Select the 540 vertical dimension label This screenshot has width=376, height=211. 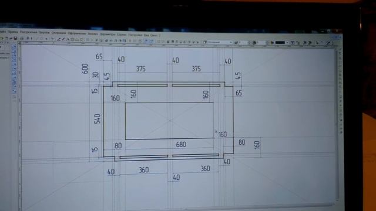(x=97, y=119)
